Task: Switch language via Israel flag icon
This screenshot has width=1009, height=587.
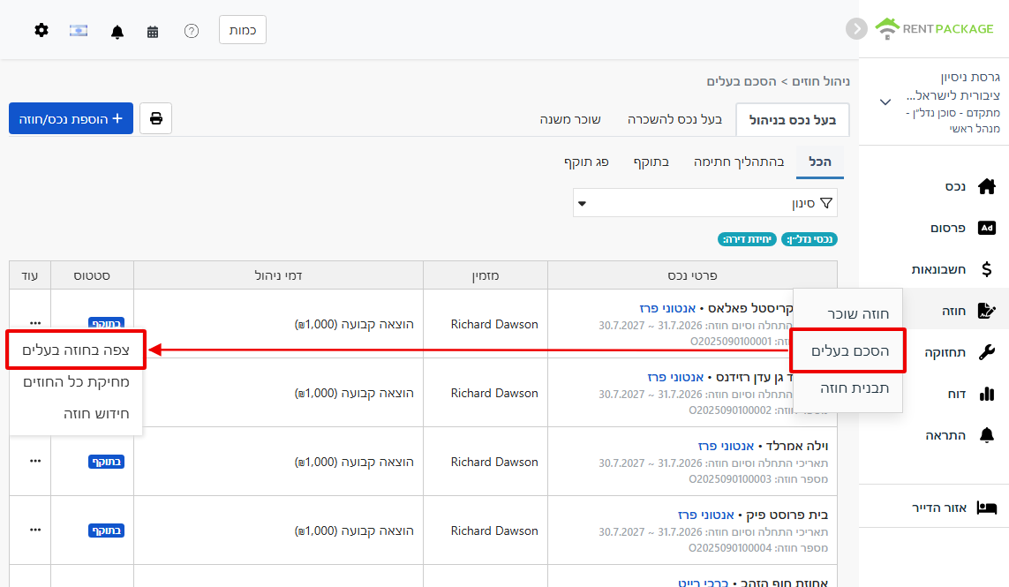Action: 79,30
